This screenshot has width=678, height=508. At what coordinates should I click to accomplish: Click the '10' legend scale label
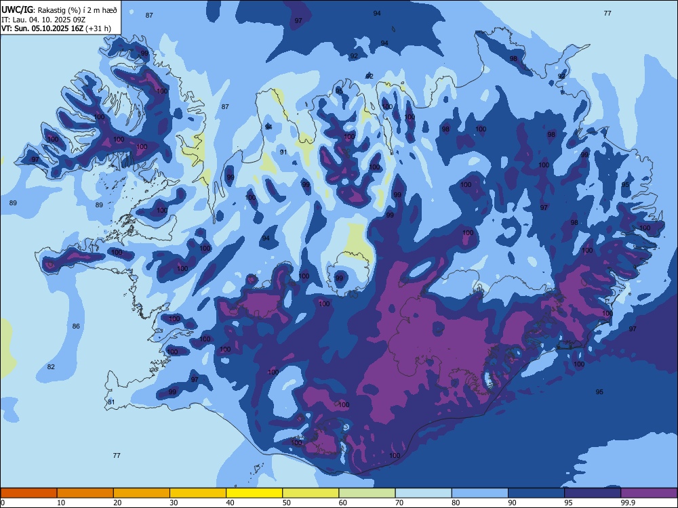tap(61, 503)
